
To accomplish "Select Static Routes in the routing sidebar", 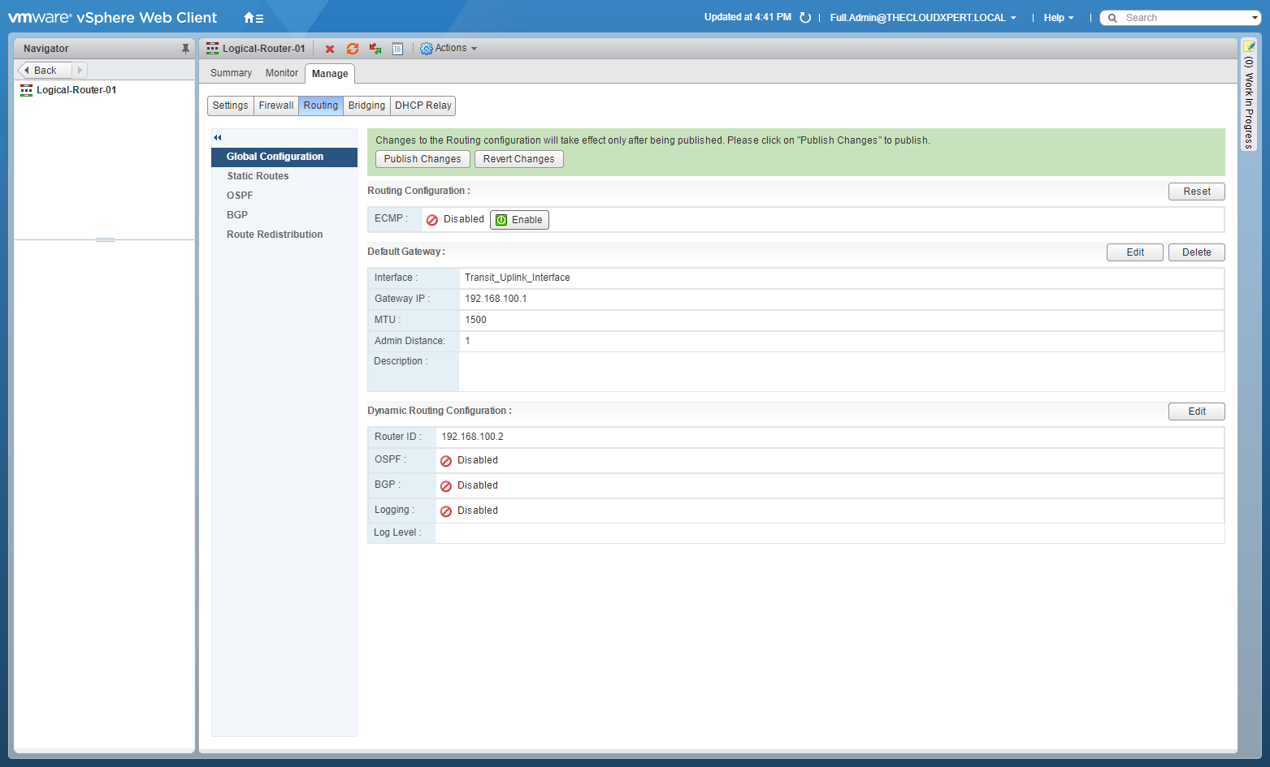I will pos(258,176).
